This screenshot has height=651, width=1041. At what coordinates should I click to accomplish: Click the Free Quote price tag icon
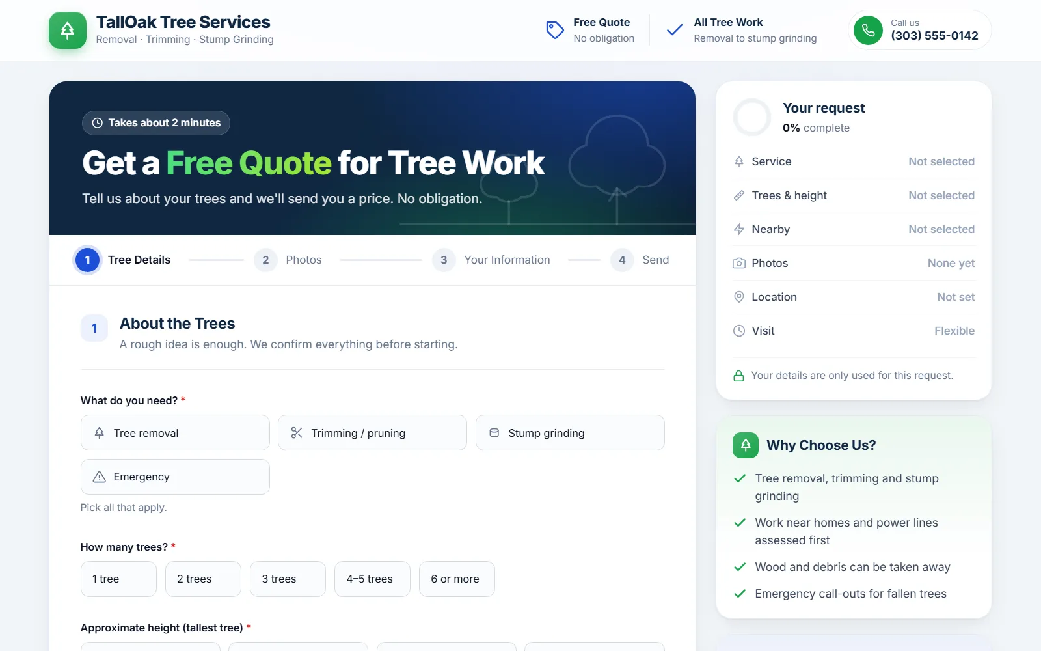554,30
